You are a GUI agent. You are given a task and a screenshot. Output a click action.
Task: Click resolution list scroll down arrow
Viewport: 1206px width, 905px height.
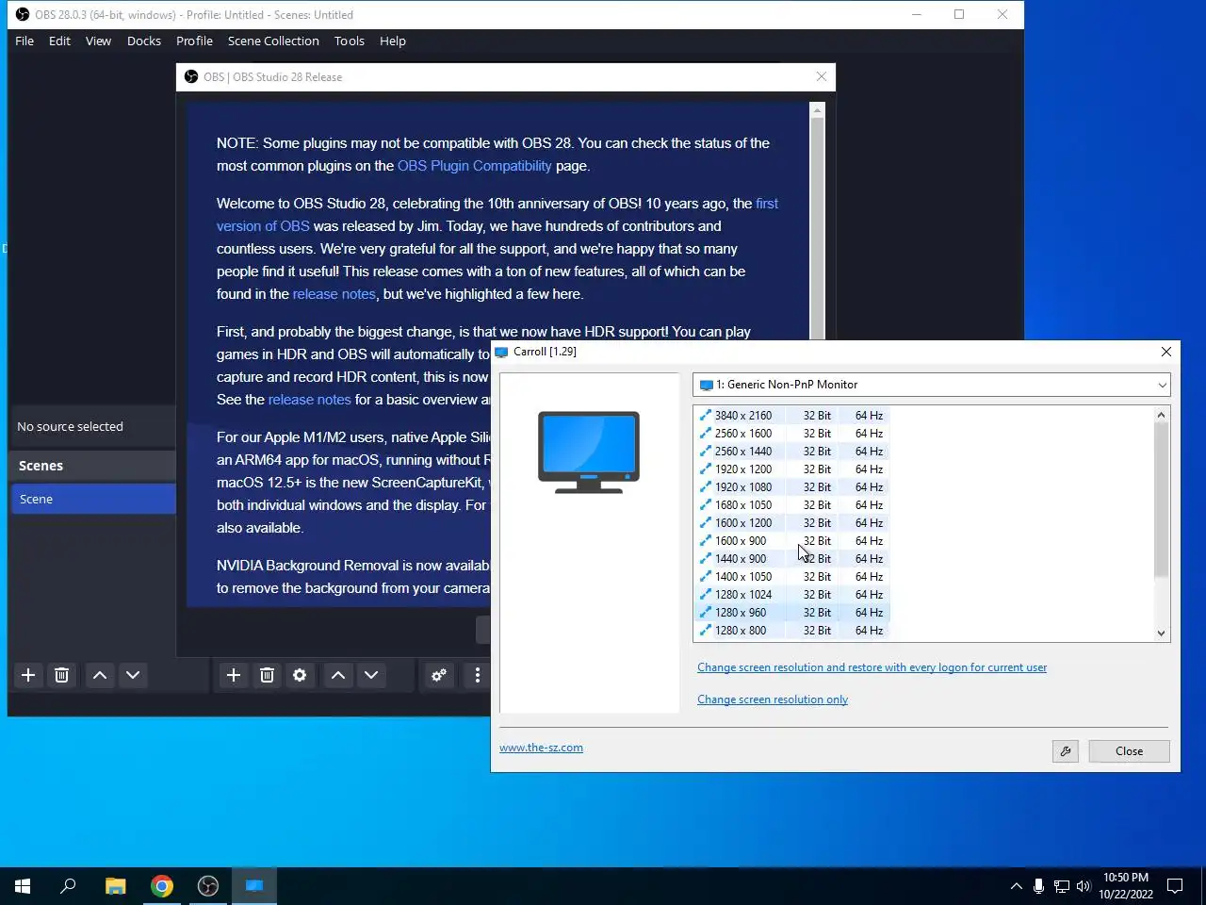pos(1161,633)
